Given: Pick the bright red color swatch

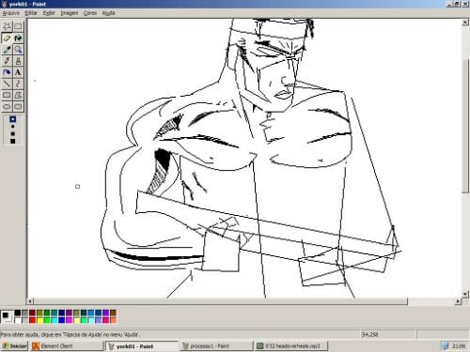Looking at the screenshot, I should coord(32,320).
